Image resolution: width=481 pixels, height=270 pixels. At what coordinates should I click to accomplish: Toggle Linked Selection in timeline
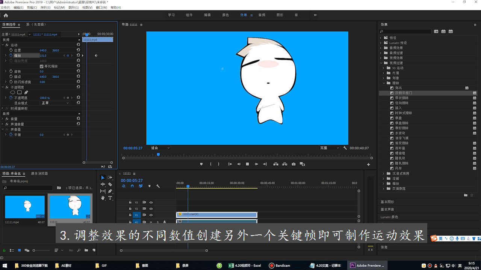(141, 186)
